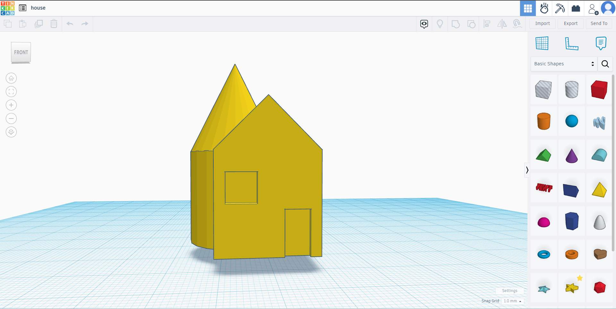Select the red Text shape

tap(543, 188)
